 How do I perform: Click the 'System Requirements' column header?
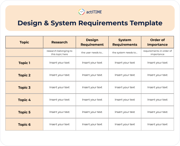pos(125,42)
